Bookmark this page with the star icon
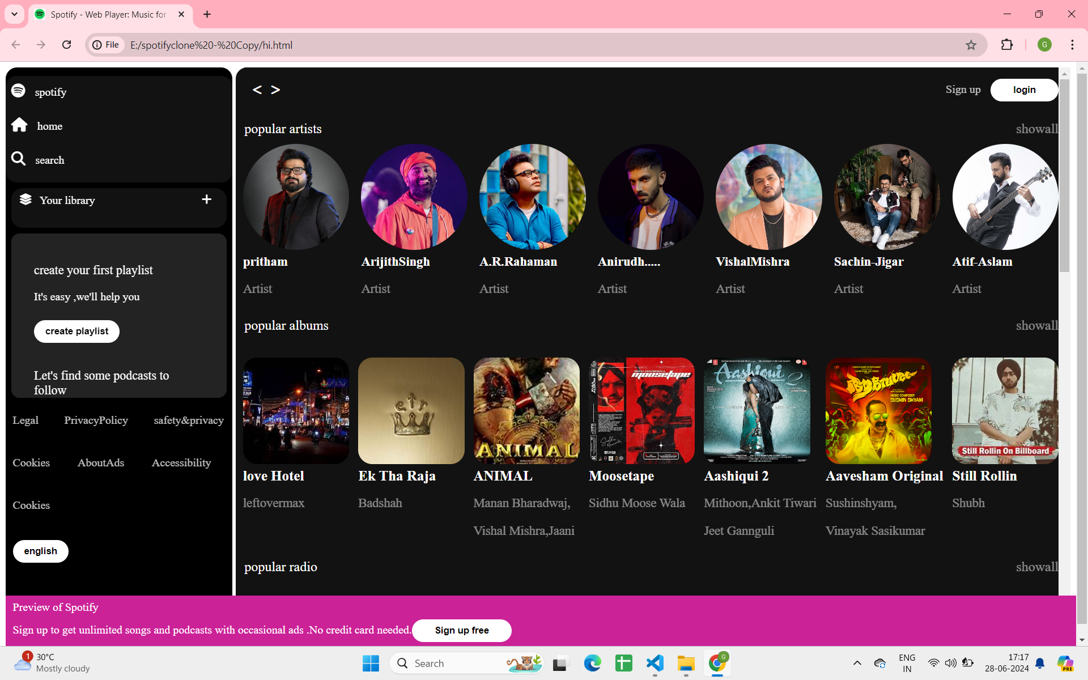 click(x=971, y=45)
